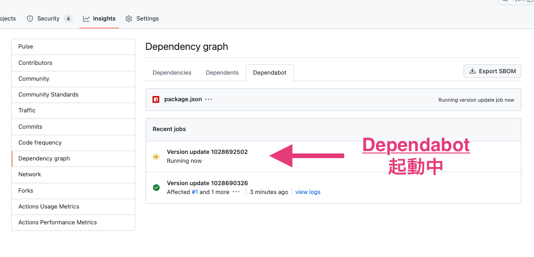This screenshot has height=257, width=534.
Task: Click the npm icon beside package.json
Action: pyautogui.click(x=156, y=99)
